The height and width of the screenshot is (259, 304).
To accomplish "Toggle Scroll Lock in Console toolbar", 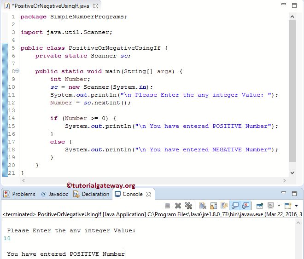I will (213, 206).
